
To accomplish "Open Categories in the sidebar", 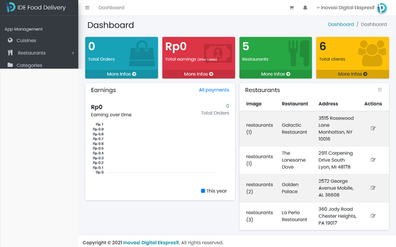I will point(29,65).
